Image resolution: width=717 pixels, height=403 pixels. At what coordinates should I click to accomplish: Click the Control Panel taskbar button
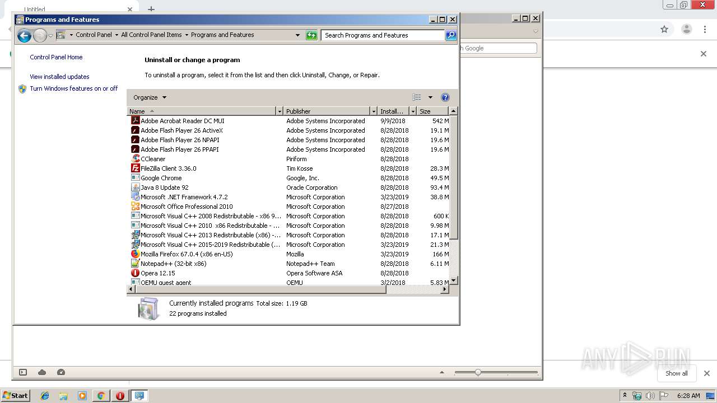(x=139, y=396)
